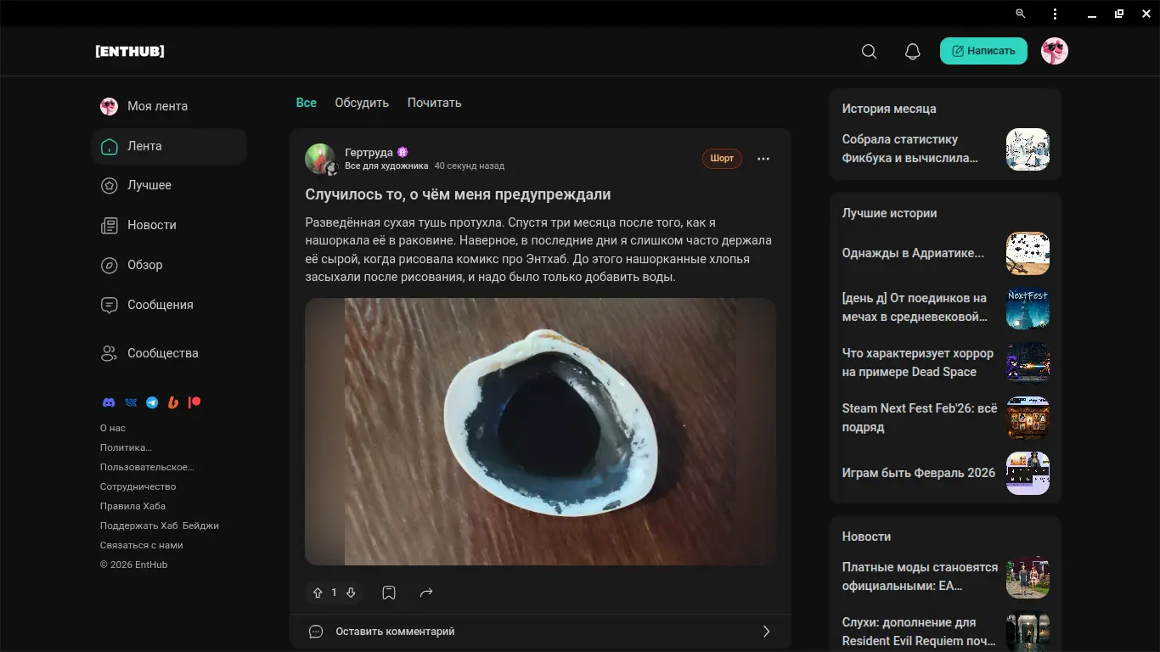1160x652 pixels.
Task: Open Сообщения in the sidebar
Action: (160, 305)
